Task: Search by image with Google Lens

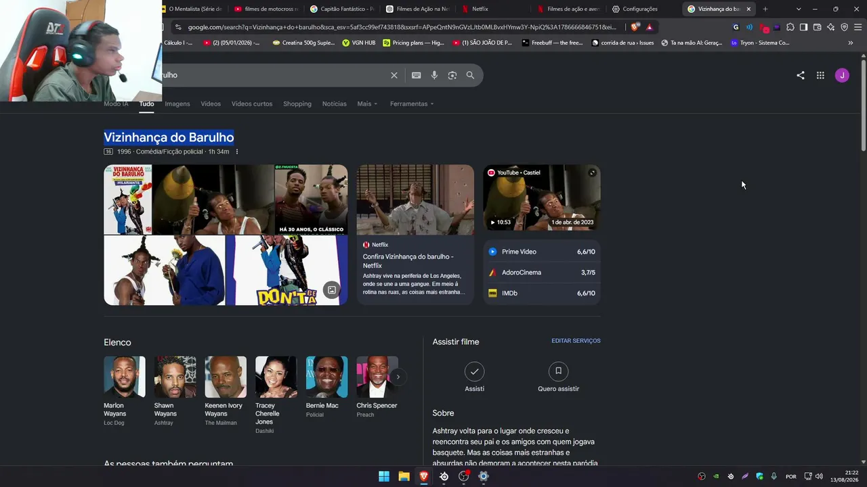Action: (452, 75)
